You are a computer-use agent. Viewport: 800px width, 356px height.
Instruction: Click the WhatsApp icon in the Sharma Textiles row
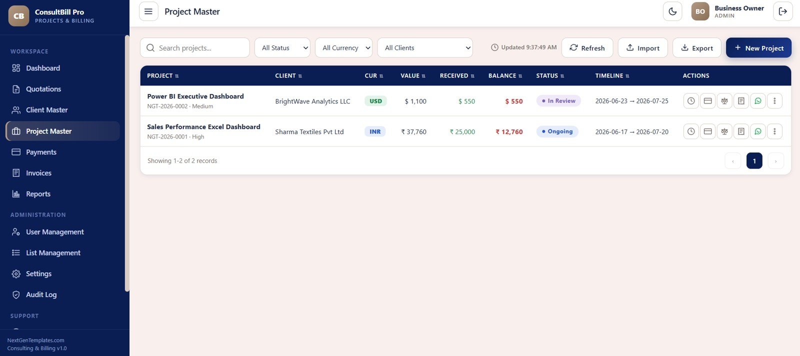[x=758, y=131]
